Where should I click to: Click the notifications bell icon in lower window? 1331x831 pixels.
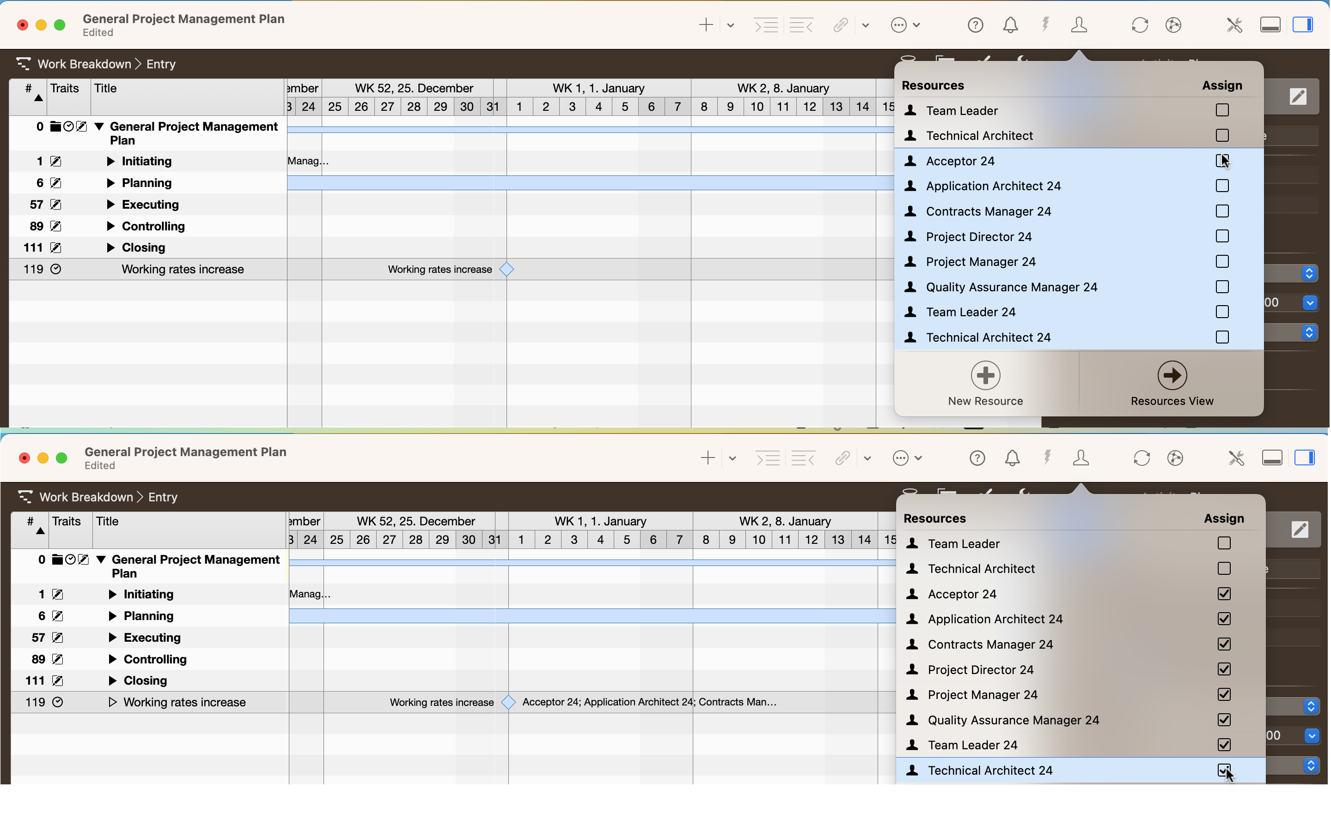[1013, 458]
